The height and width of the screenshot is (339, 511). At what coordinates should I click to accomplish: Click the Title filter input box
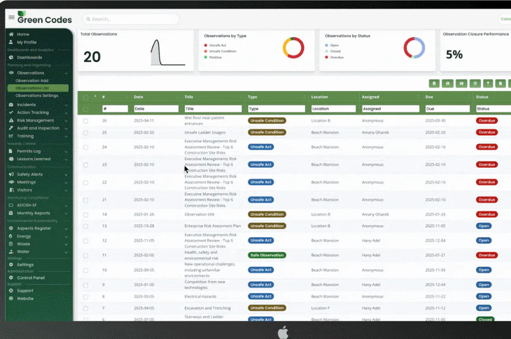pos(213,109)
